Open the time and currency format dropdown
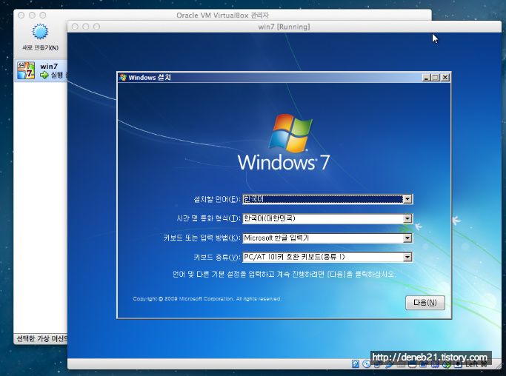The height and width of the screenshot is (376, 506). coord(407,218)
